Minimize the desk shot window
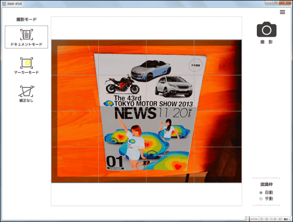This screenshot has height=222, width=293. click(268, 3)
